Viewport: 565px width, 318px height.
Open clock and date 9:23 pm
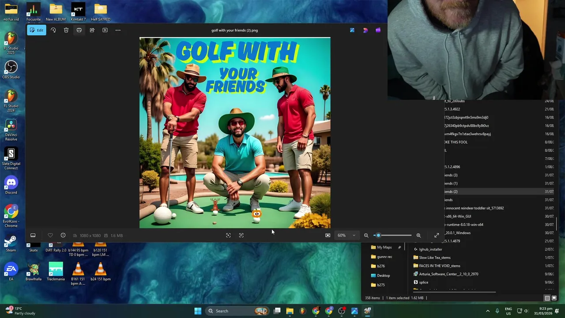coord(543,311)
